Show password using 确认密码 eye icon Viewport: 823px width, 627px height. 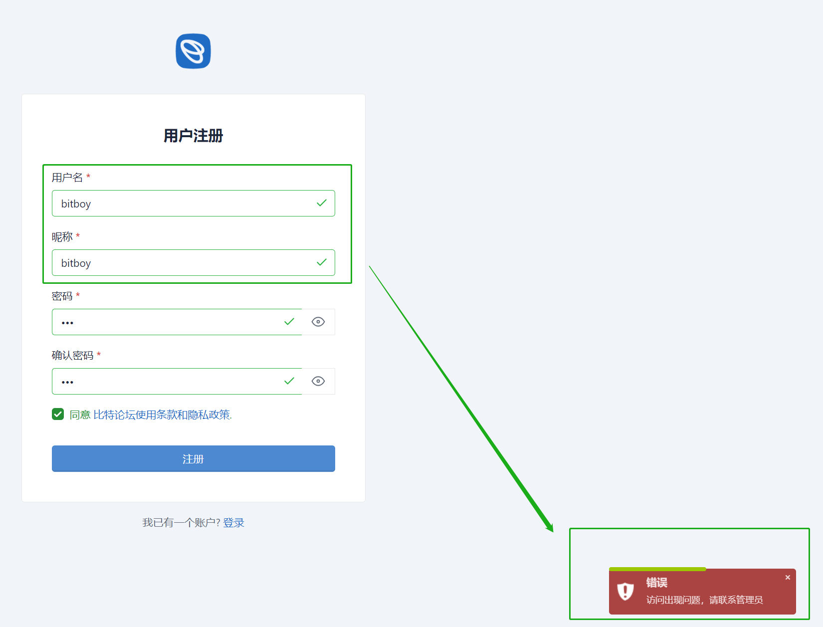[318, 381]
